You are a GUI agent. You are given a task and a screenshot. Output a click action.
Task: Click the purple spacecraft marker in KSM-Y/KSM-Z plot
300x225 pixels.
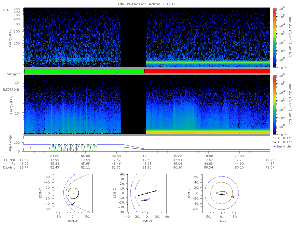[233, 197]
